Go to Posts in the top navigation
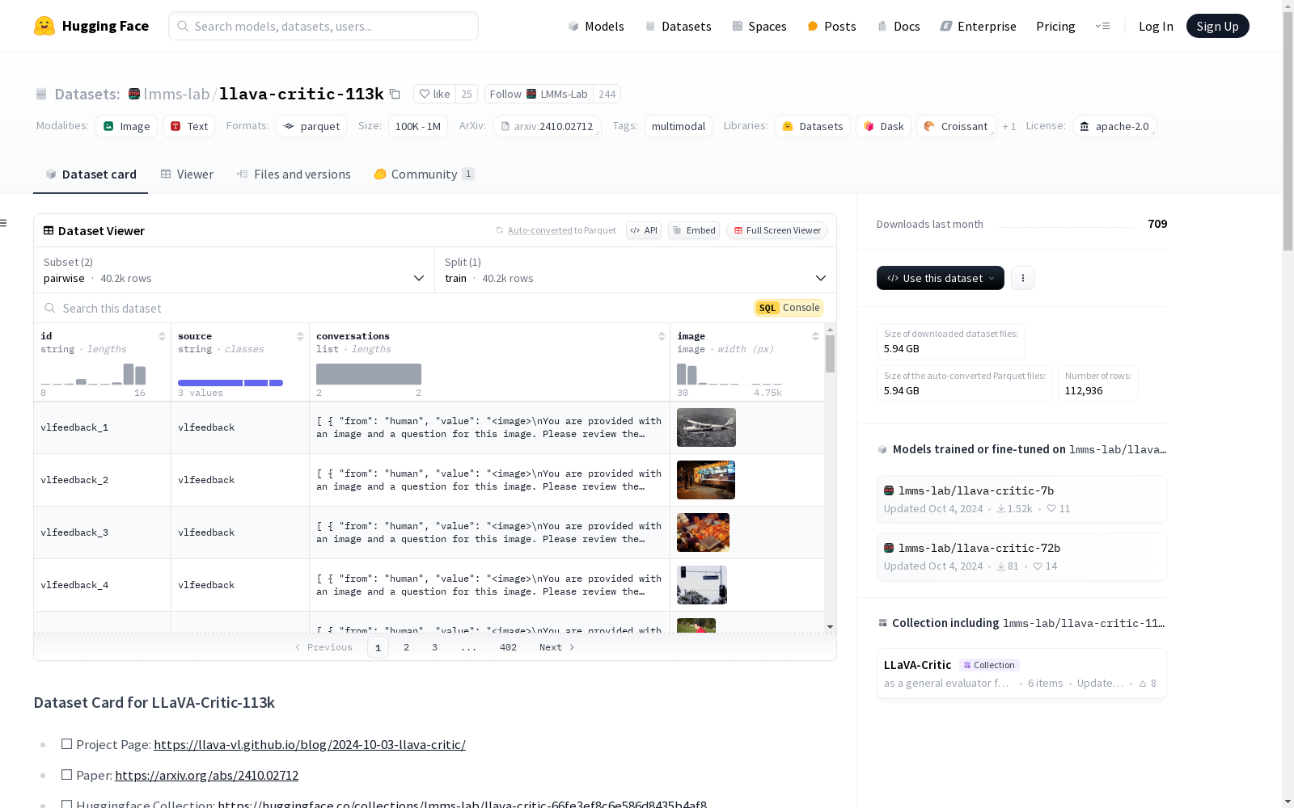The width and height of the screenshot is (1294, 808). 831,26
